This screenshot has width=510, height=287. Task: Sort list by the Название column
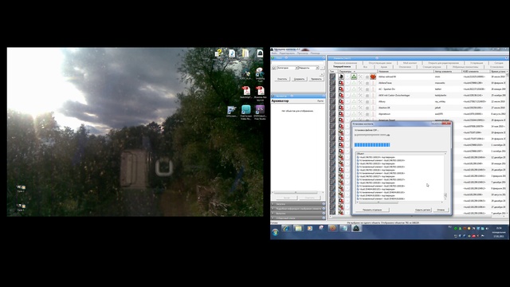point(406,71)
